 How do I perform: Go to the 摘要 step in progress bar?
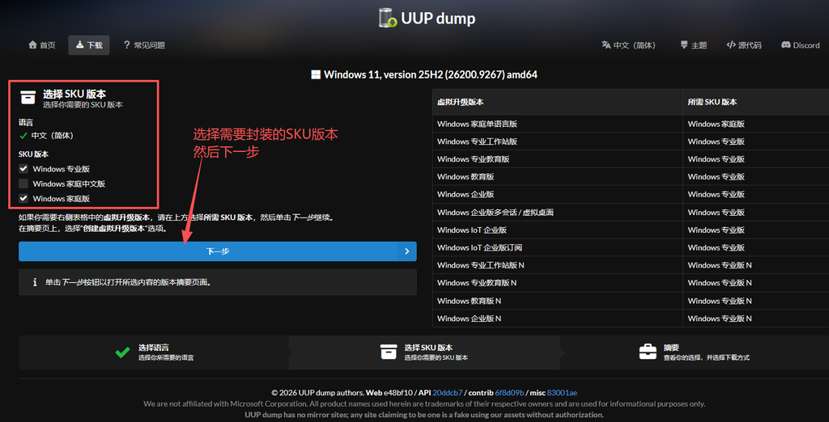pyautogui.click(x=694, y=352)
